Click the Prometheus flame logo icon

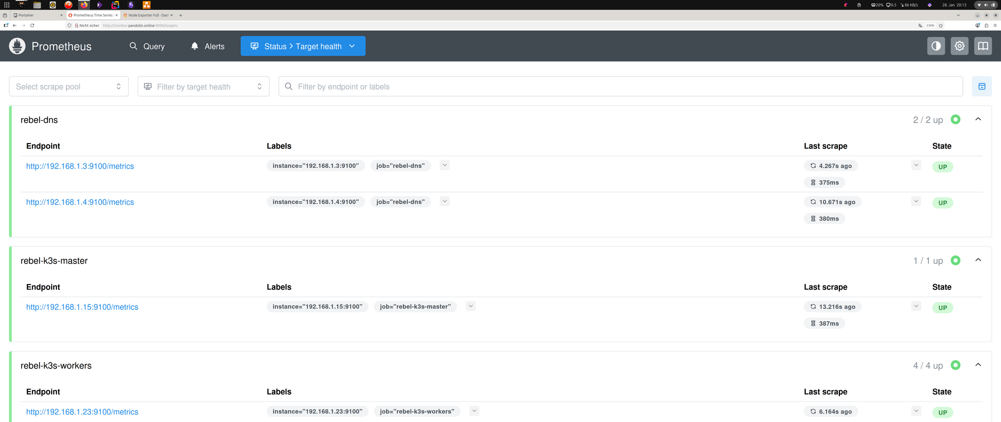pyautogui.click(x=17, y=46)
